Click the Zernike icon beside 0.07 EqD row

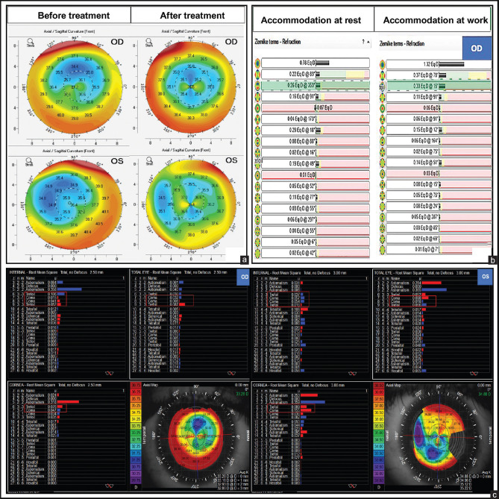point(257,108)
